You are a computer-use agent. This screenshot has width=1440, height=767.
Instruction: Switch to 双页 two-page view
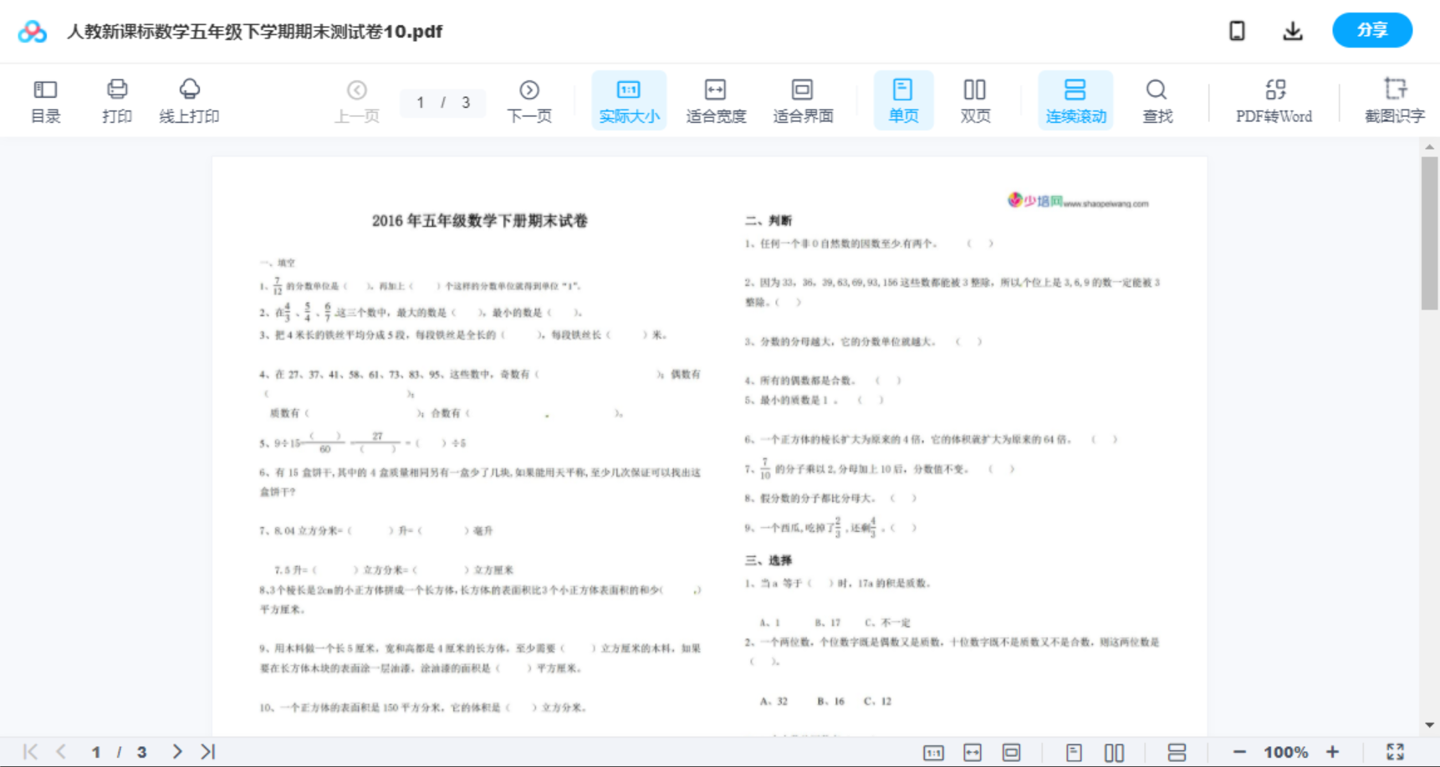tap(974, 100)
